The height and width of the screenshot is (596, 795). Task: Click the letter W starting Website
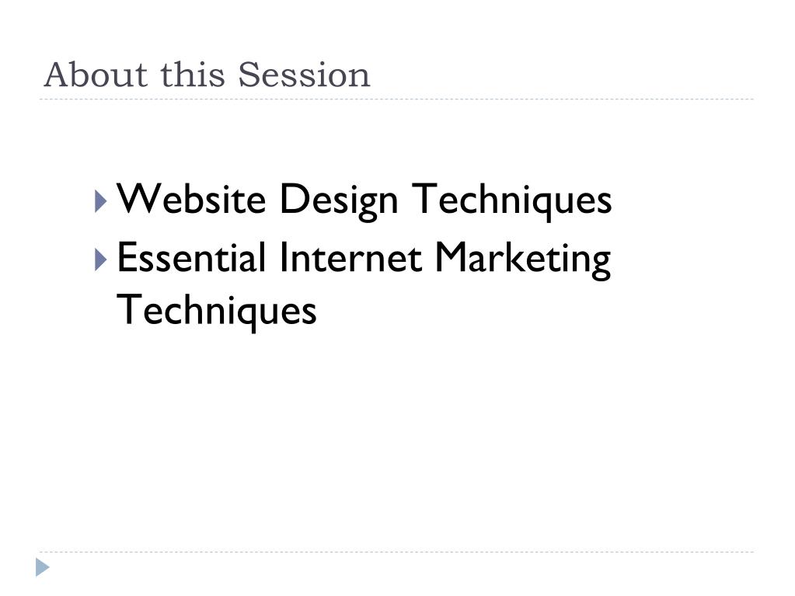click(135, 198)
